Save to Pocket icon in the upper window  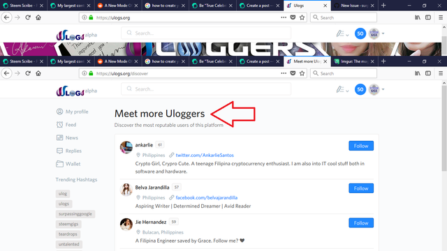293,17
